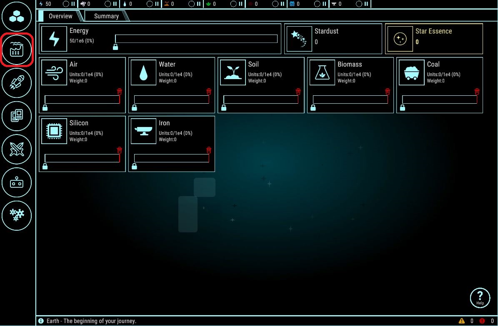Image resolution: width=498 pixels, height=326 pixels.
Task: Toggle the lock on the Energy bar
Action: coord(115,47)
